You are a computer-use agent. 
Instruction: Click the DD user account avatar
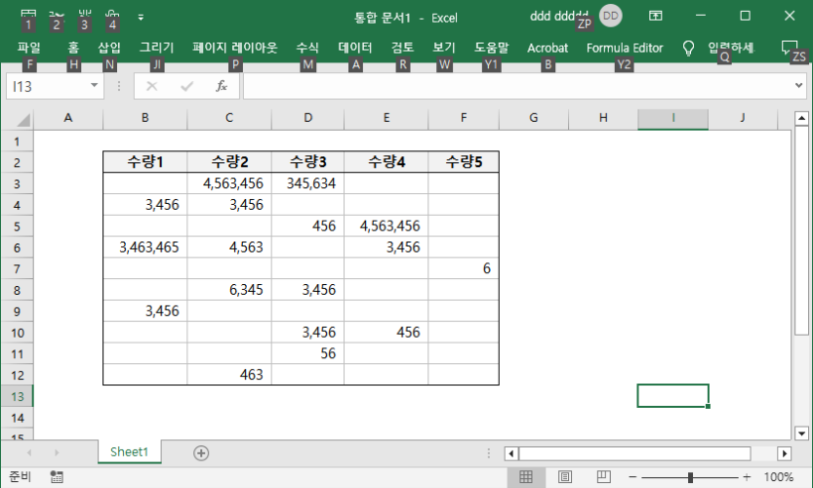pos(611,16)
